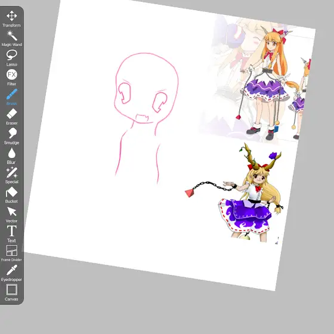This screenshot has width=334, height=334.
Task: Choose the Magic Wand tool
Action: coord(11,38)
